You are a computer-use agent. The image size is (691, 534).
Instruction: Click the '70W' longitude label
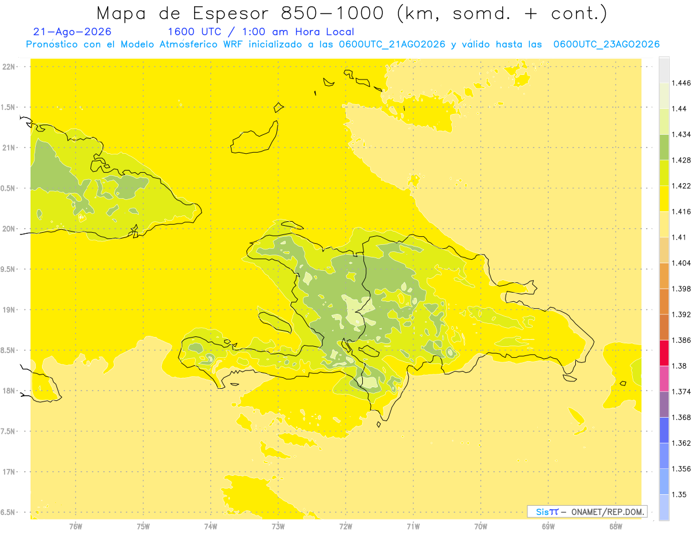click(x=481, y=527)
